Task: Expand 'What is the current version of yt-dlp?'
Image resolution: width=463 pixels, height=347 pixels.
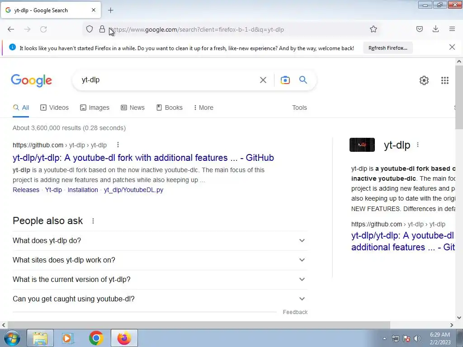Action: point(160,279)
